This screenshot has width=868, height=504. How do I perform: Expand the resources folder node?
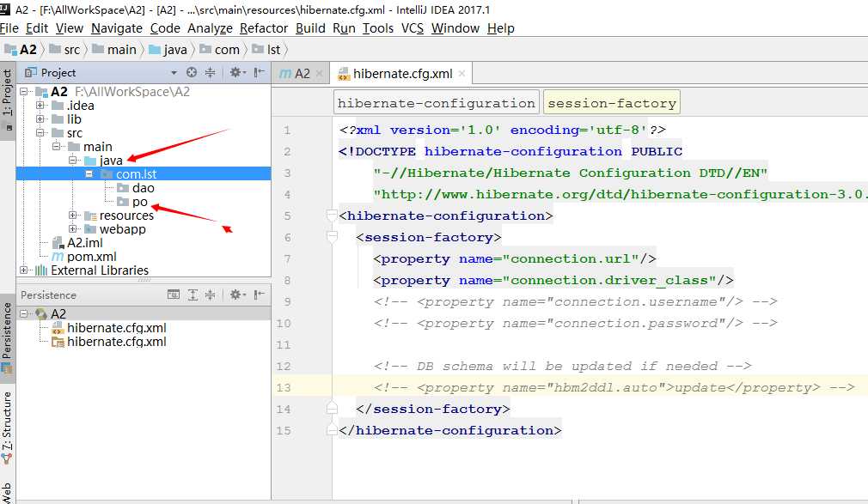[72, 216]
